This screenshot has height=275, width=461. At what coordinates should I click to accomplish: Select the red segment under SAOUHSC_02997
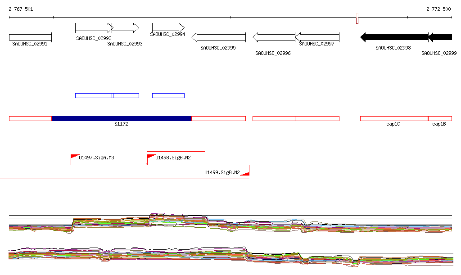[x=317, y=119]
